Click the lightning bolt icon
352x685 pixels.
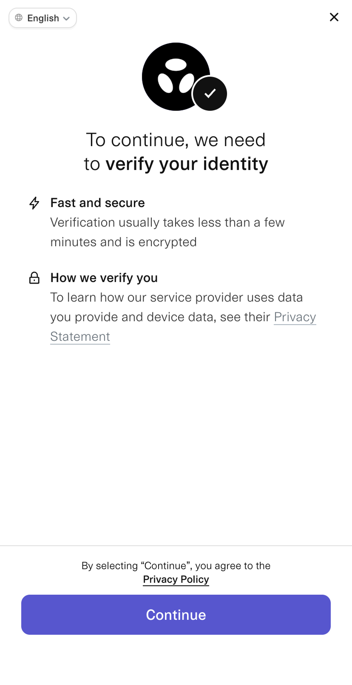coord(34,203)
